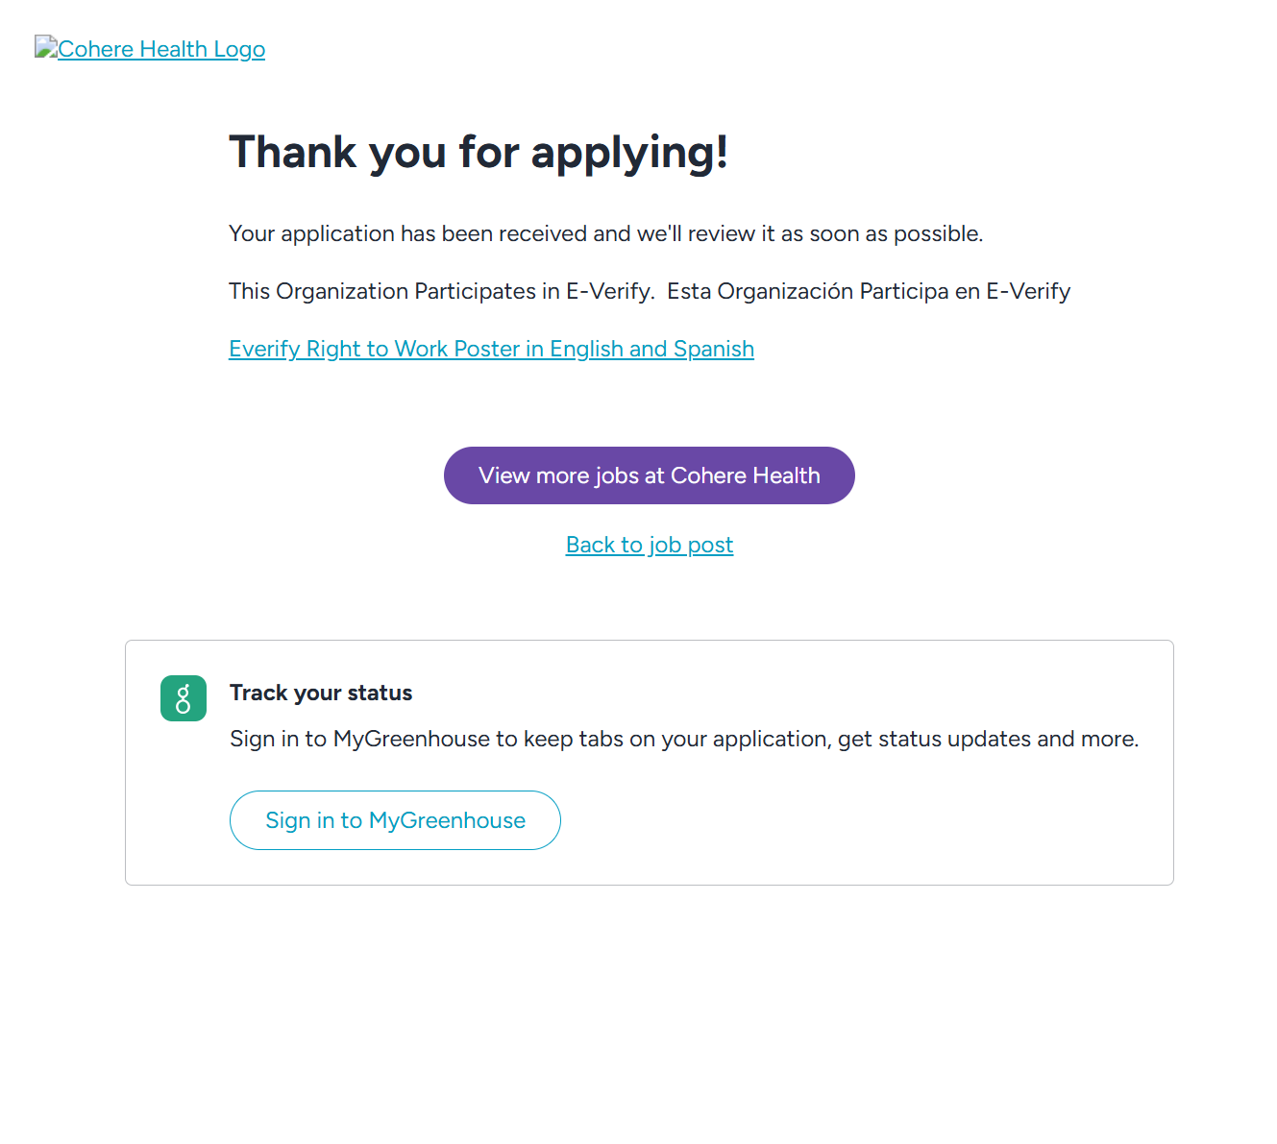Click the "Track your status" heading
This screenshot has height=1144, width=1277.
321,693
